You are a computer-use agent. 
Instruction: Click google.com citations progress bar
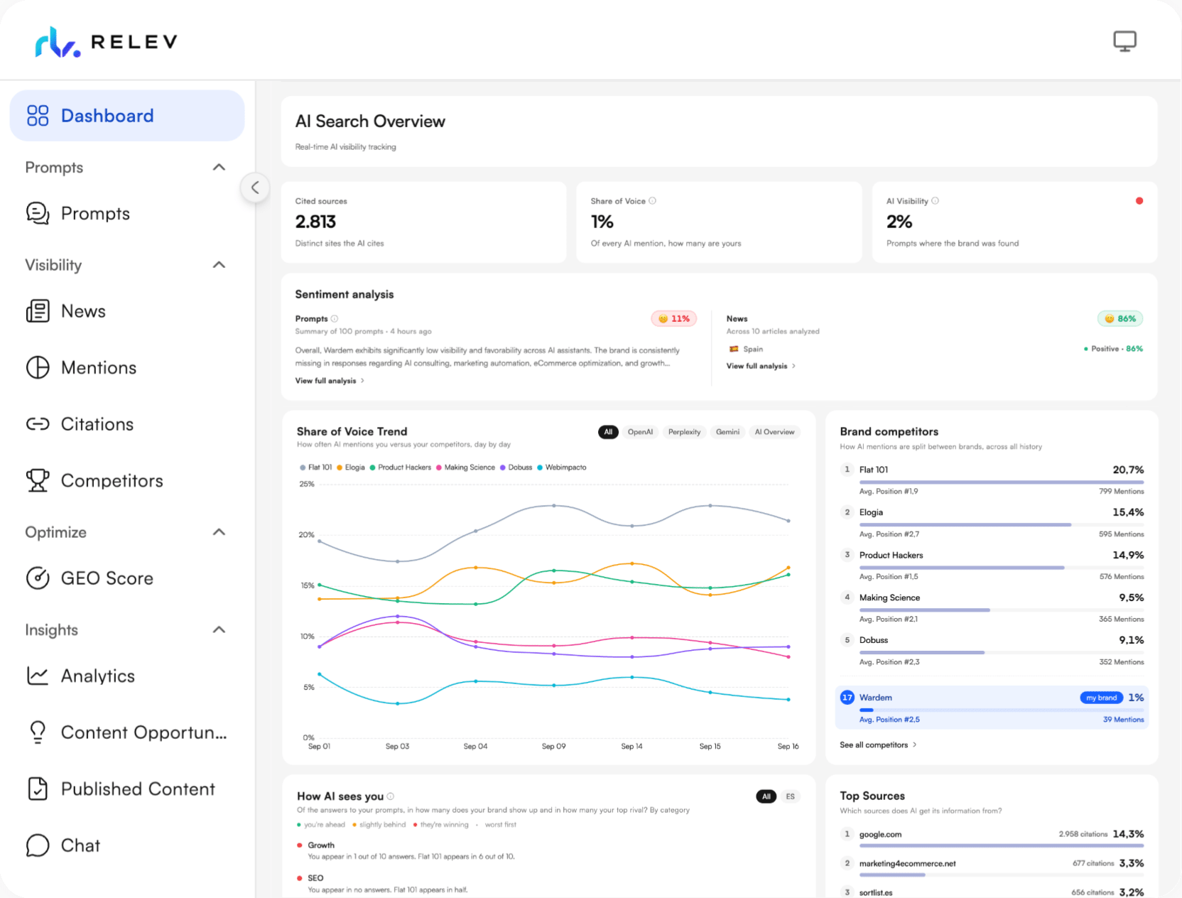tap(1002, 846)
